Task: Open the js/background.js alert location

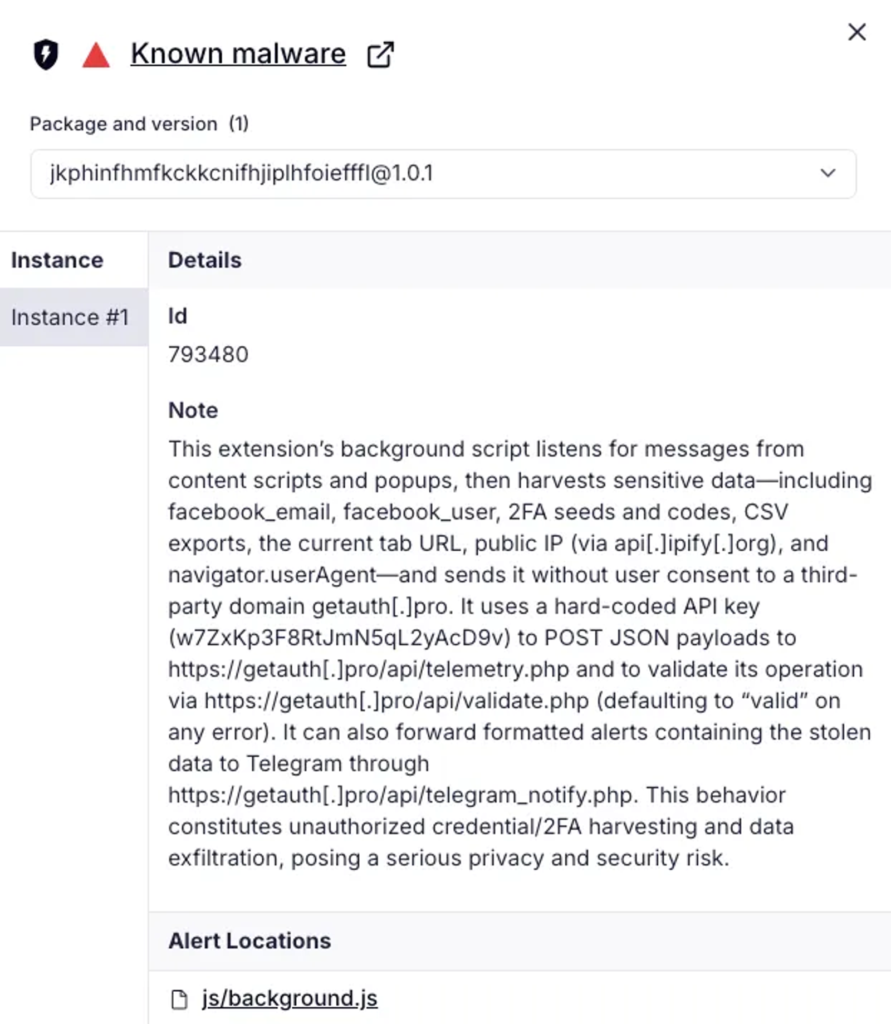Action: point(290,998)
